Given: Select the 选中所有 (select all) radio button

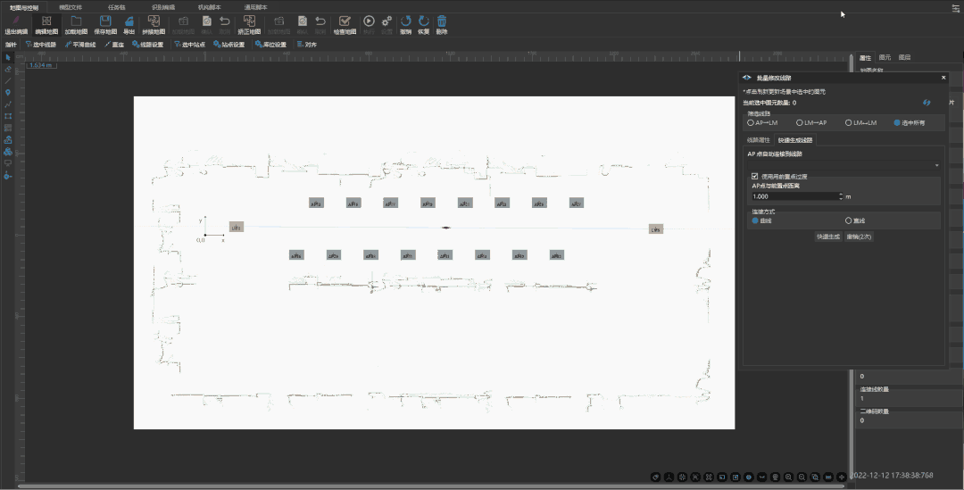Looking at the screenshot, I should 897,123.
